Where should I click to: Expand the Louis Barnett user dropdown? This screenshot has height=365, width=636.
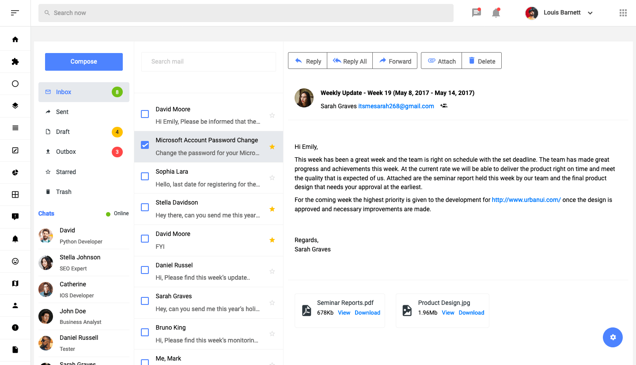pos(590,13)
